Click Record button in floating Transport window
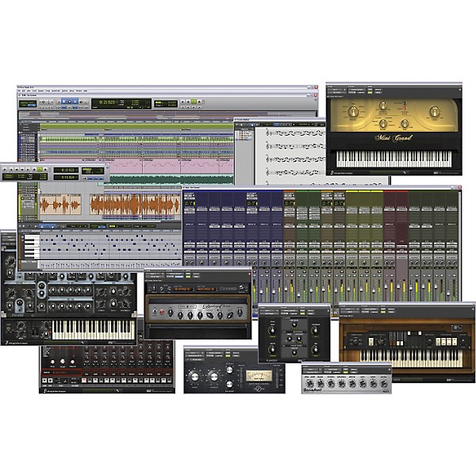 pos(45,170)
